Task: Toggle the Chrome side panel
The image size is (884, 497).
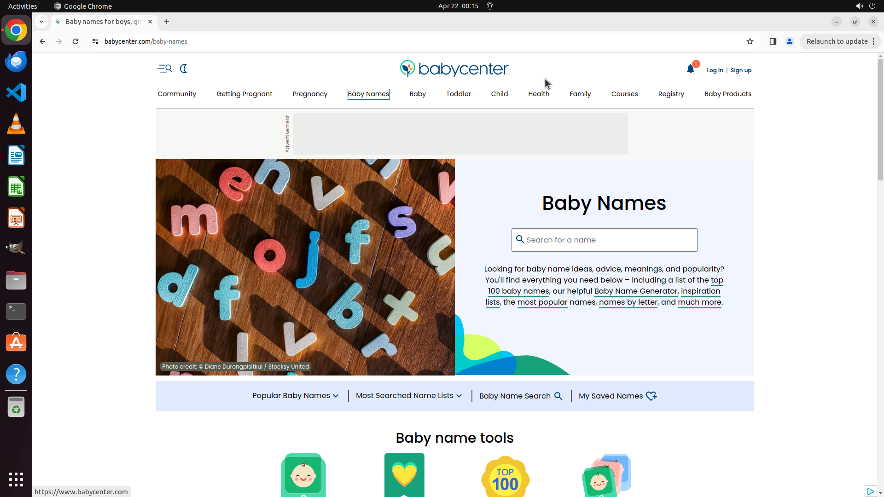Action: click(x=773, y=41)
